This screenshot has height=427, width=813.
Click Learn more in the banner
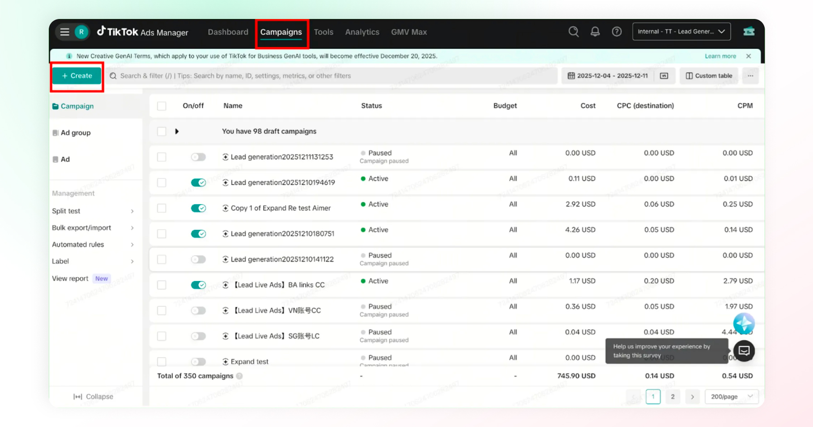click(x=720, y=56)
